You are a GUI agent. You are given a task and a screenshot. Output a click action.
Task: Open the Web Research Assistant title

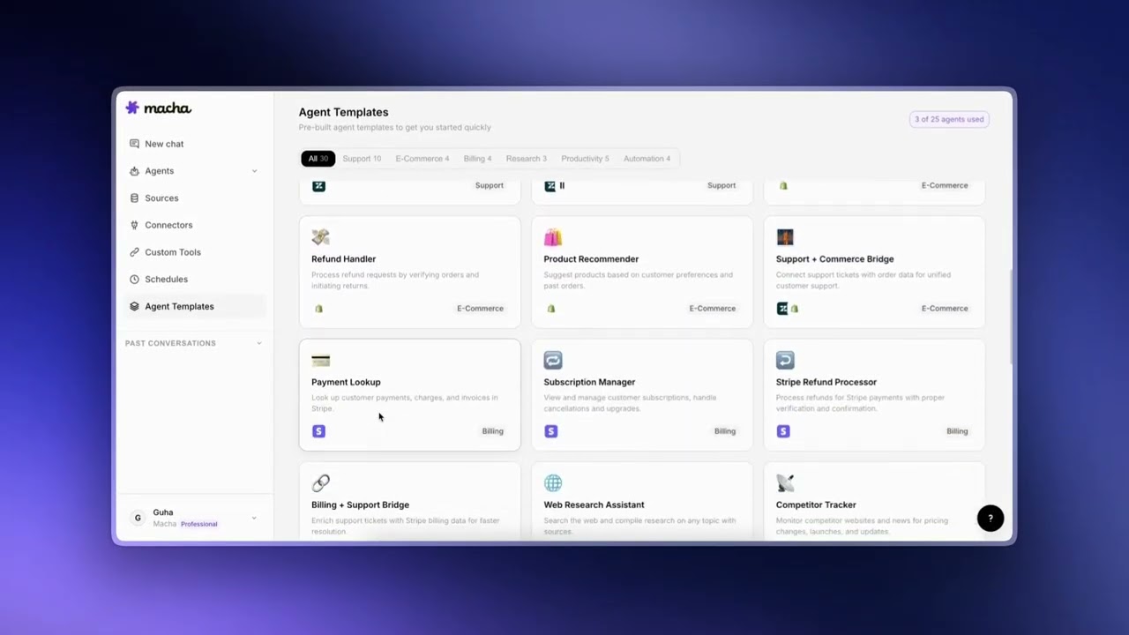594,505
